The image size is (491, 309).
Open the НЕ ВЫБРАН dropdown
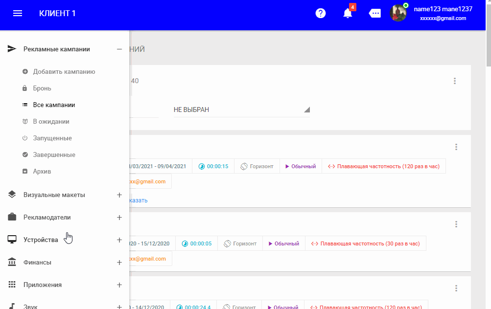[241, 110]
